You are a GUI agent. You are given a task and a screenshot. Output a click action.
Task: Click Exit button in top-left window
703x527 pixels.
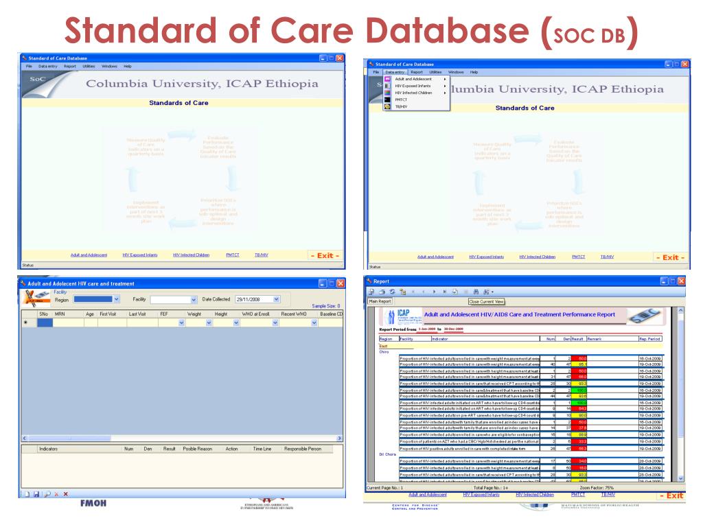coord(325,255)
